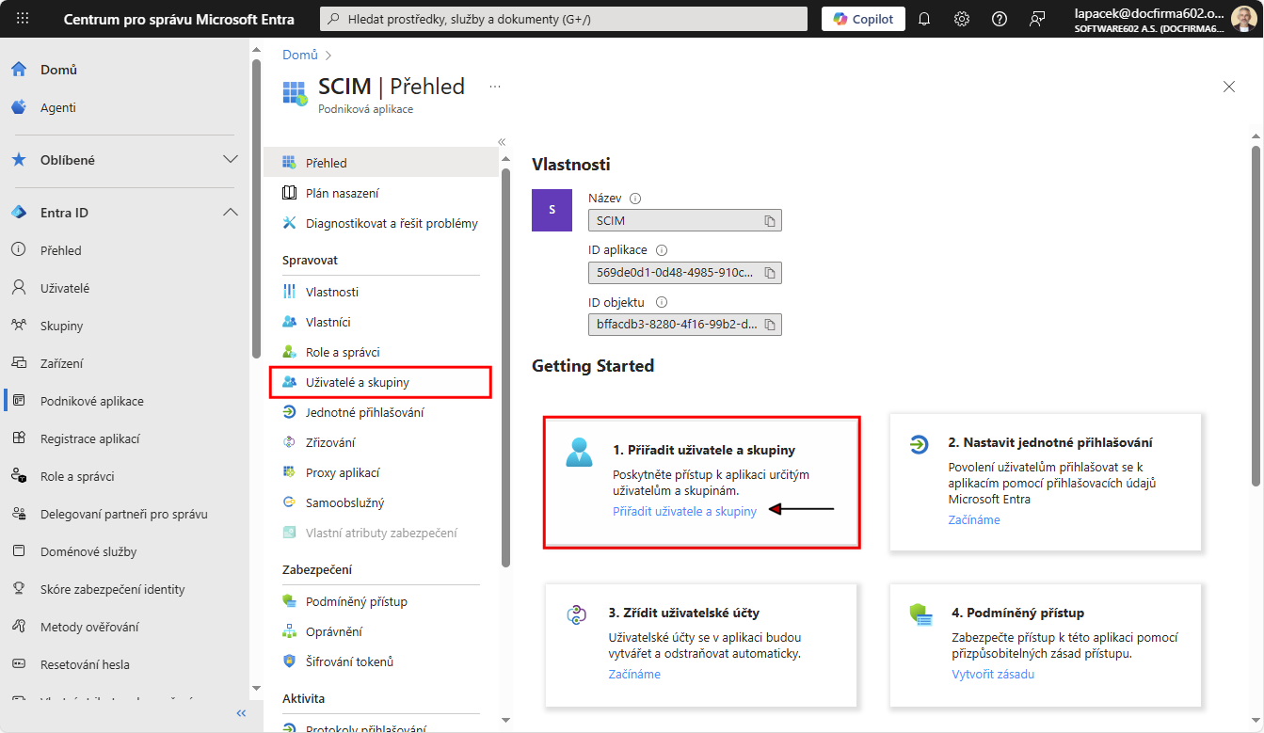1264x733 pixels.
Task: Open the more options ellipsis beside SCIM
Action: tap(495, 86)
